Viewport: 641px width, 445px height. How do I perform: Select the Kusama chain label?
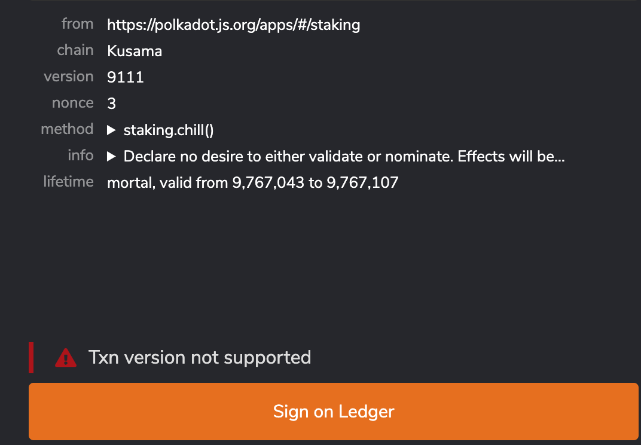click(134, 51)
